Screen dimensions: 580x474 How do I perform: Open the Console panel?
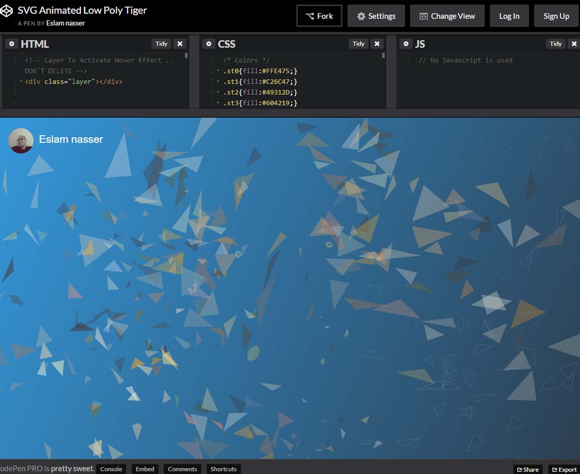tap(111, 469)
